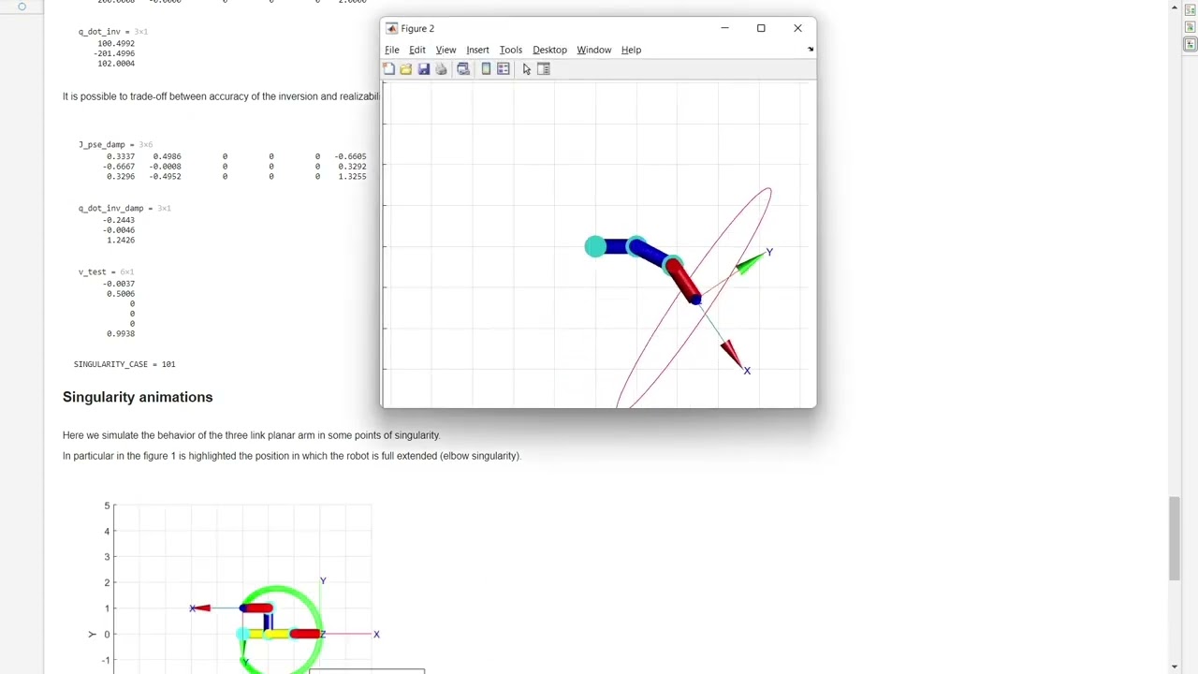Open View menu in Figure 2
Image resolution: width=1198 pixels, height=674 pixels.
446,50
